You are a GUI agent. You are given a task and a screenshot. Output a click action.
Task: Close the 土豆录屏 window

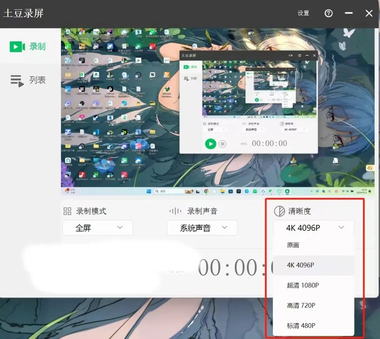coord(369,13)
